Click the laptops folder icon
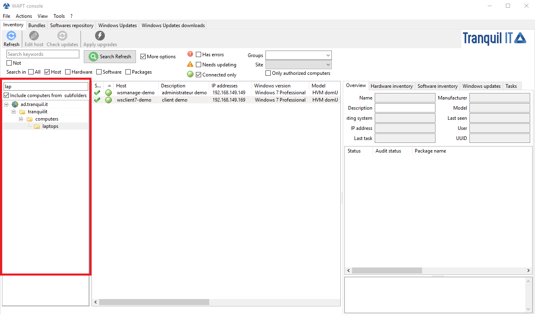This screenshot has height=314, width=535. coord(37,126)
